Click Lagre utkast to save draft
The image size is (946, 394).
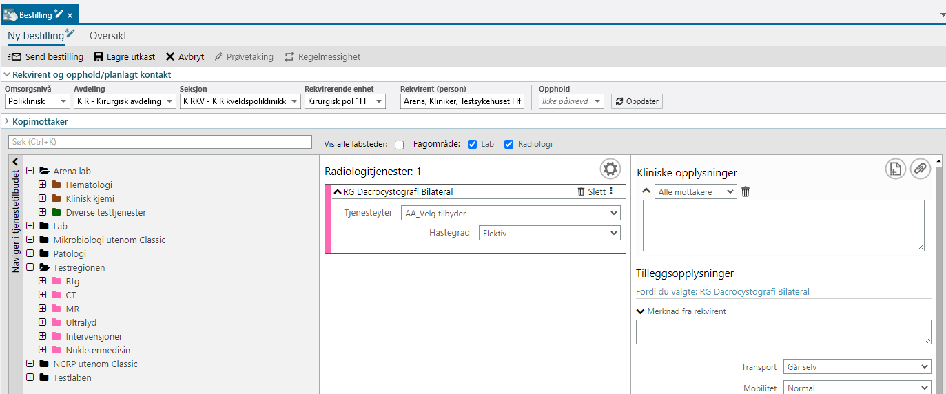125,57
